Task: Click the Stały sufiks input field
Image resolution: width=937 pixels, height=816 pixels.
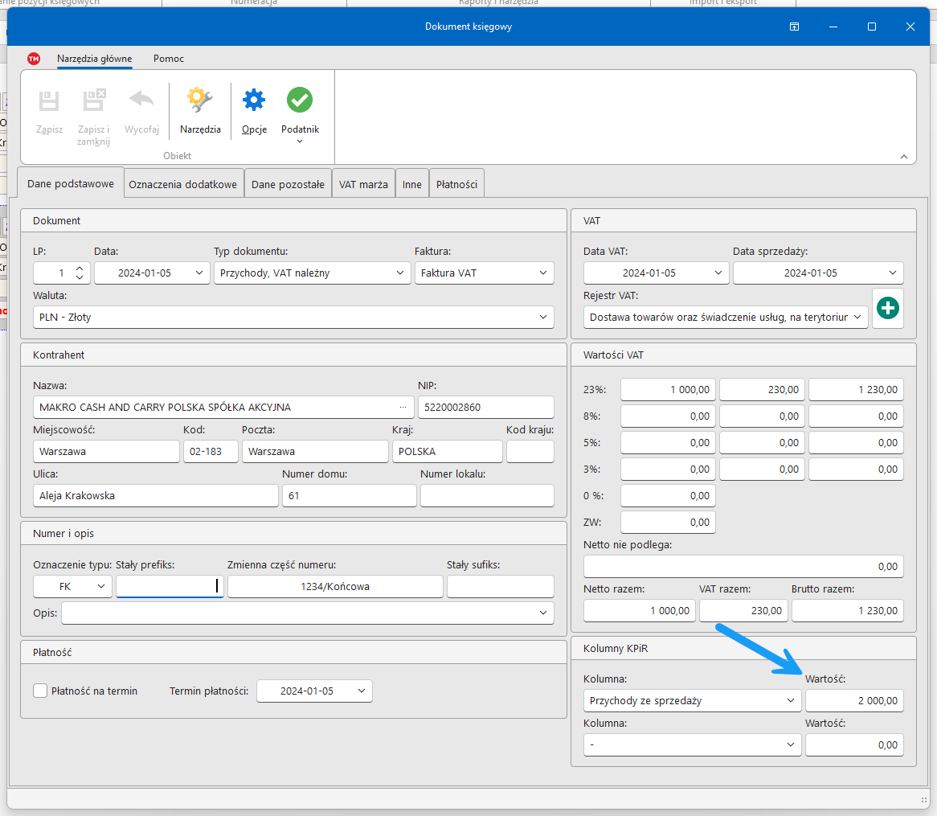Action: pyautogui.click(x=500, y=587)
